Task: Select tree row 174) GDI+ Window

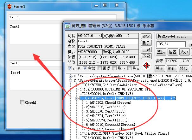Action: pyautogui.click(x=125, y=134)
